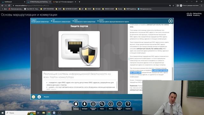Open the Диск bookmark
Screen dimensions: 204x115
4,9
